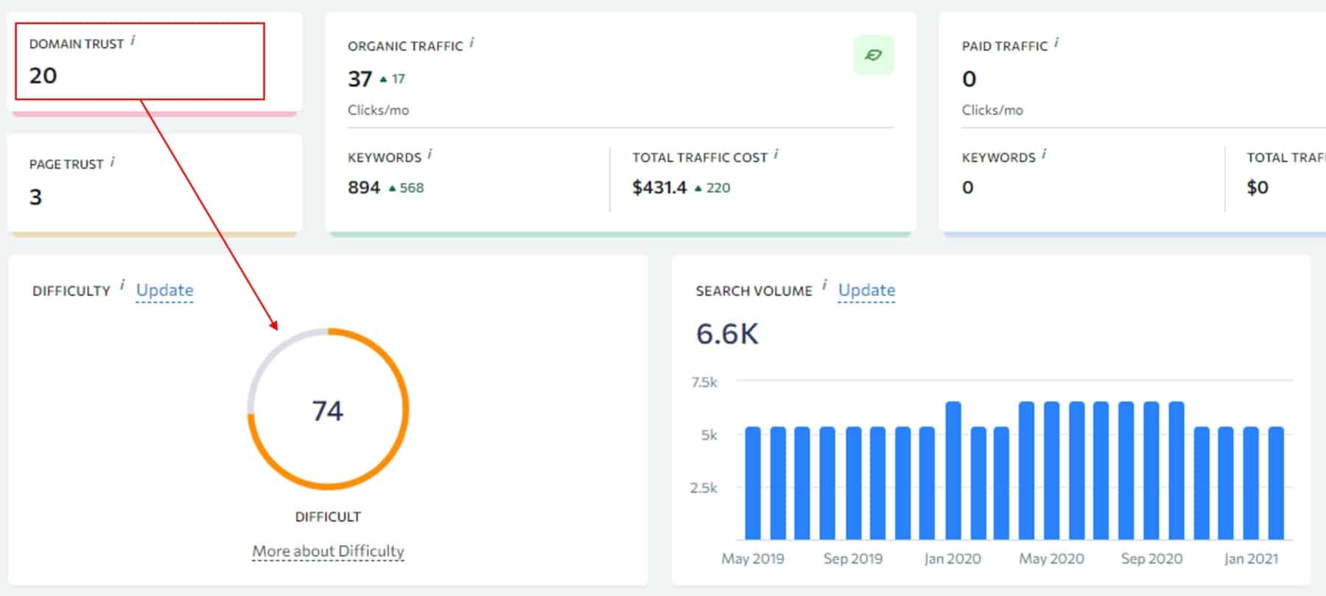Click info icon beside Difficulty heading
This screenshot has height=596, width=1326.
(x=122, y=285)
